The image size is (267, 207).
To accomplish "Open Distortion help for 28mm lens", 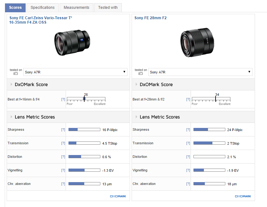I will tap(188, 157).
